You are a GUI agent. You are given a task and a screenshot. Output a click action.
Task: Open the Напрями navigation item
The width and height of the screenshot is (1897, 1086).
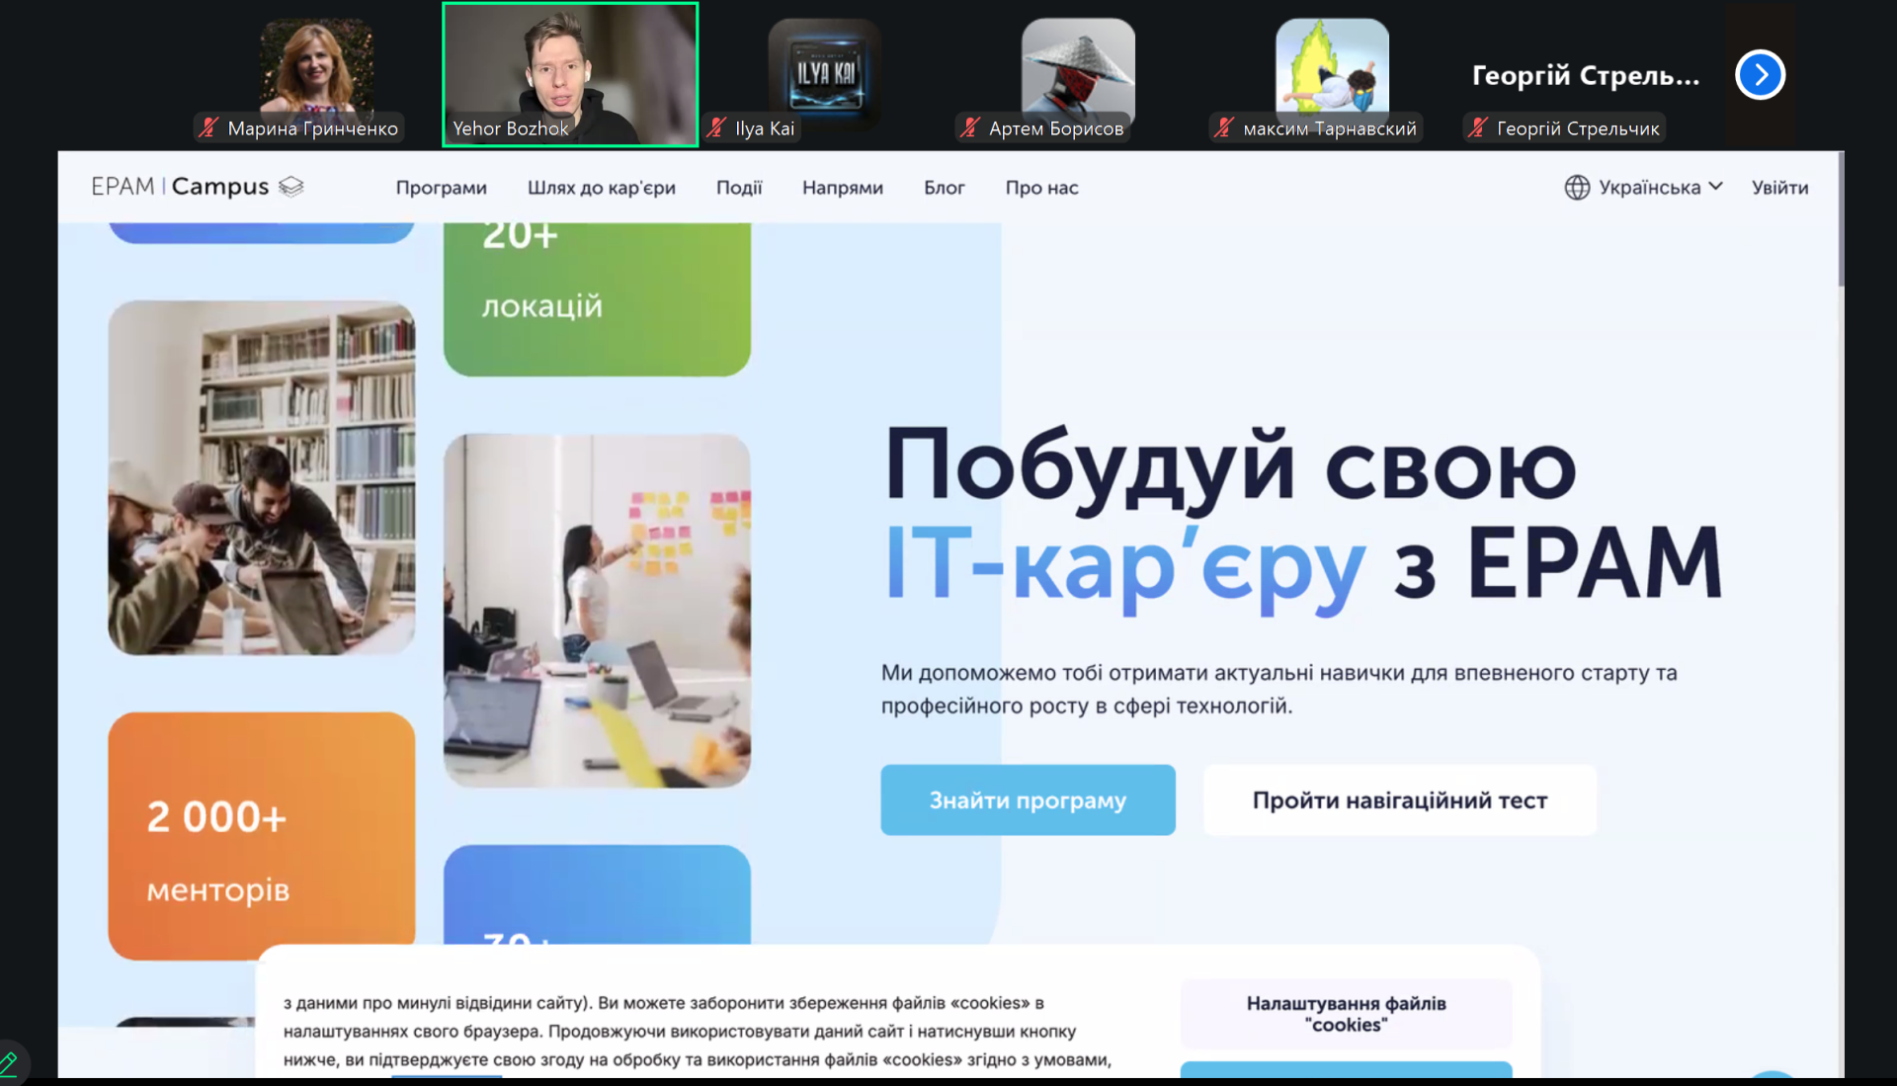coord(842,188)
